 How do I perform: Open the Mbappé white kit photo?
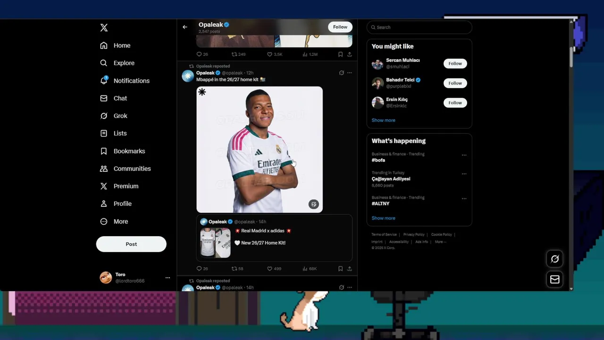click(260, 150)
